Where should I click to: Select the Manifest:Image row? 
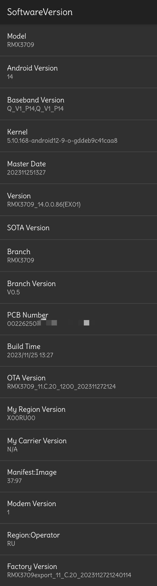(78, 476)
